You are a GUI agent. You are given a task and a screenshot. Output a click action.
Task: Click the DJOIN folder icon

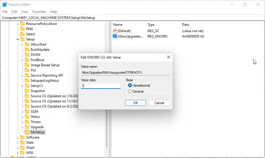tap(27, 55)
